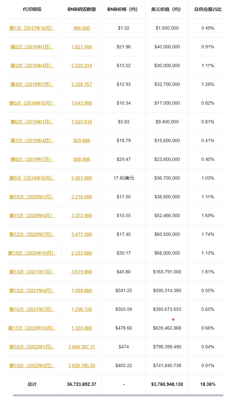Click the 1,296,728 burn quantity link

(81, 309)
